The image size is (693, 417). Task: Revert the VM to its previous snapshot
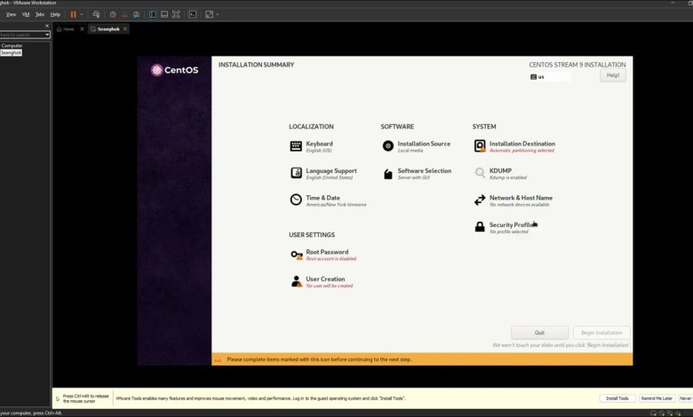tap(124, 14)
